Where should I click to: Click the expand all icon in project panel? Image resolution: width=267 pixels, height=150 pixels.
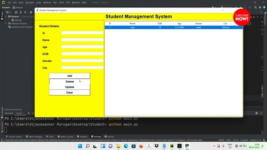(20, 12)
